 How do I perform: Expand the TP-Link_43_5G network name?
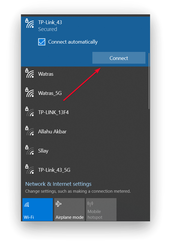pyautogui.click(x=54, y=170)
